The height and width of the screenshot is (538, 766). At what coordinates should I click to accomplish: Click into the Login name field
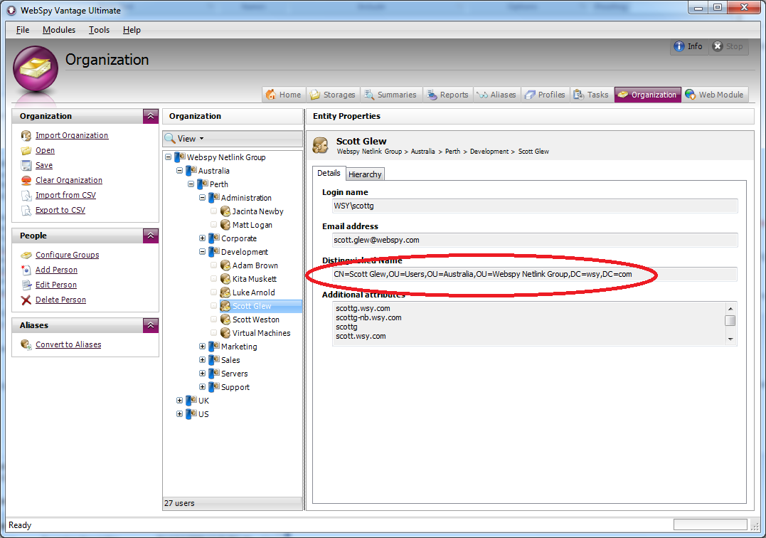coord(534,206)
